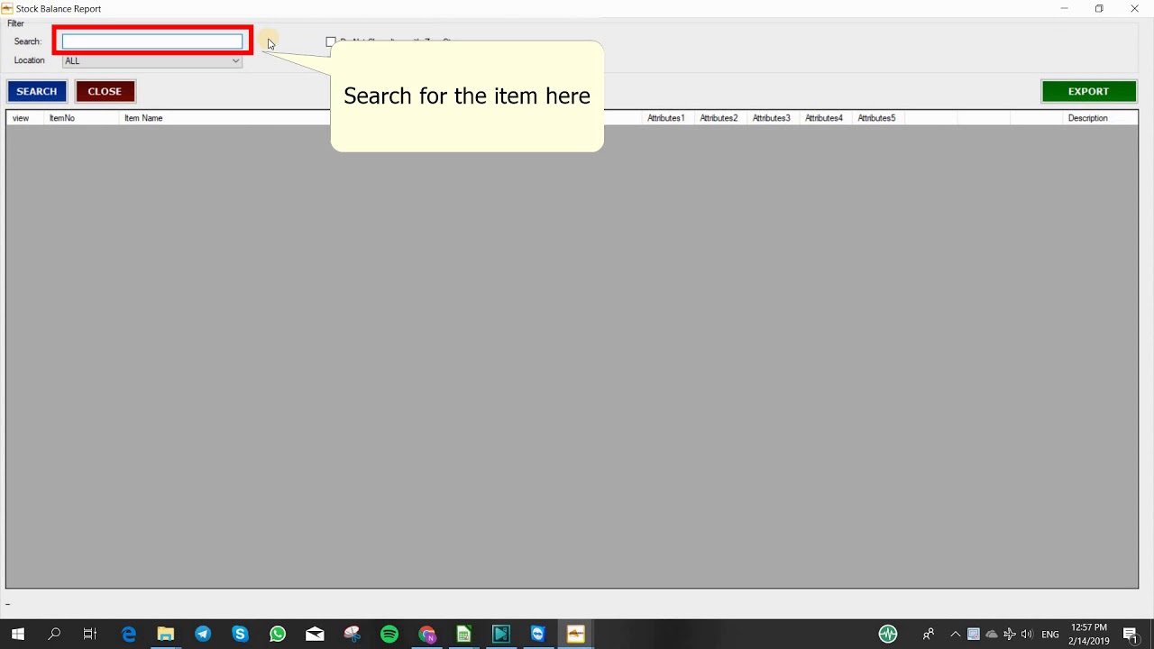Image resolution: width=1154 pixels, height=649 pixels.
Task: Open Spotify from the taskbar
Action: (x=389, y=635)
